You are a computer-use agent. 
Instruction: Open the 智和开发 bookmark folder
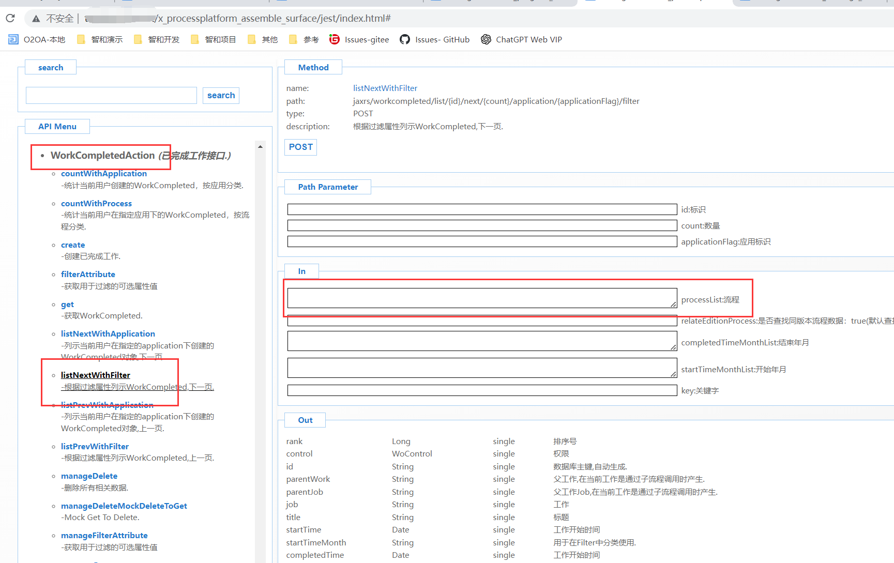pos(157,40)
